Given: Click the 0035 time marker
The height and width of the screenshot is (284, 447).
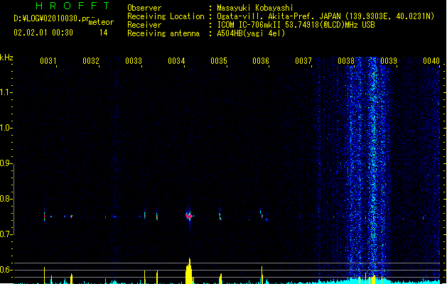Looking at the screenshot, I should point(219,61).
